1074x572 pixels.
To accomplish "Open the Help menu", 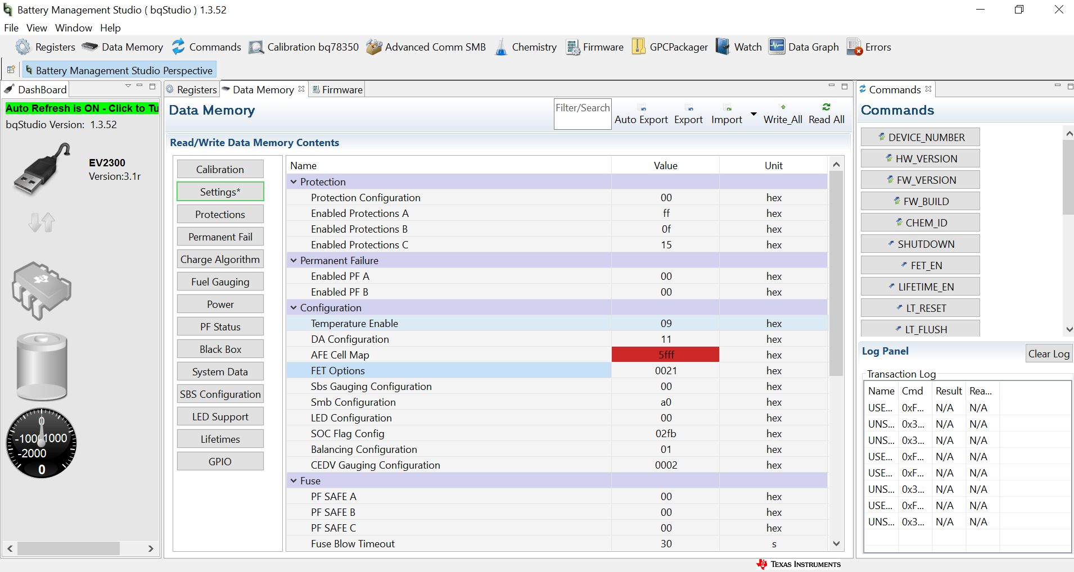I will click(110, 28).
